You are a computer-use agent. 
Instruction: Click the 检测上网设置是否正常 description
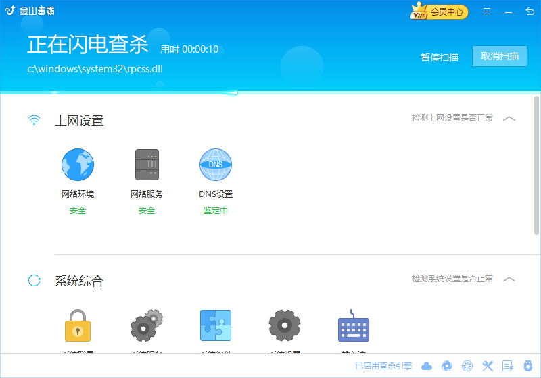[x=452, y=118]
